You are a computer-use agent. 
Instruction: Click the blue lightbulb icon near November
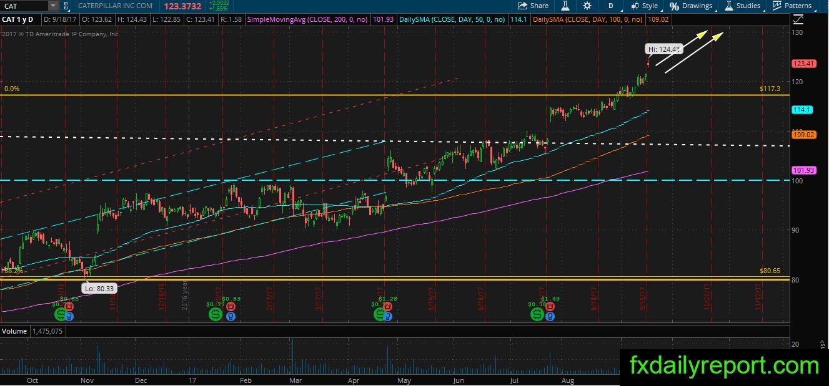68,316
